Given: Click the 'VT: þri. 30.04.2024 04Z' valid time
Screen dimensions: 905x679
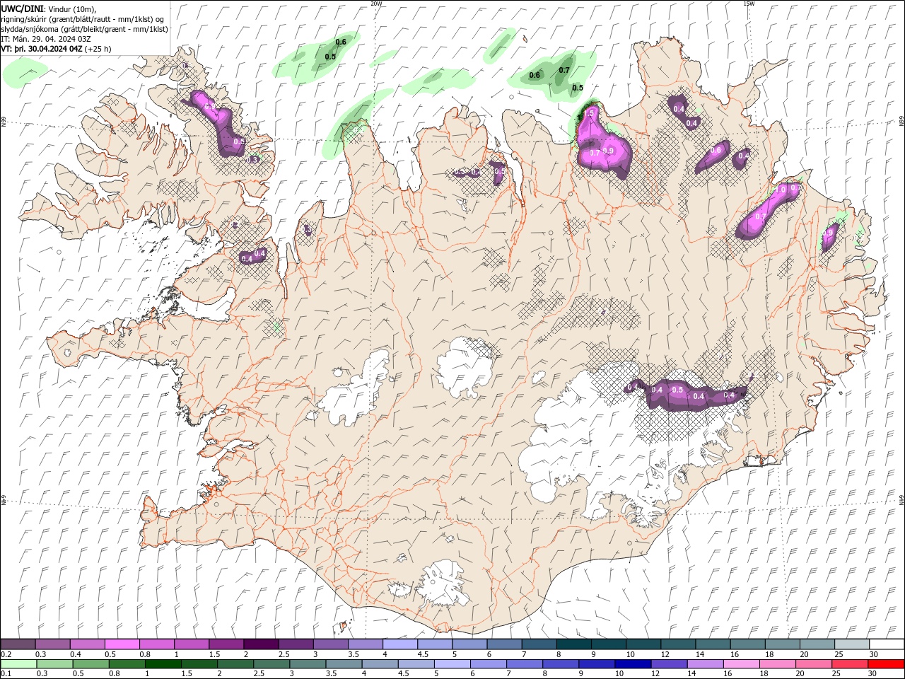Looking at the screenshot, I should [42, 49].
